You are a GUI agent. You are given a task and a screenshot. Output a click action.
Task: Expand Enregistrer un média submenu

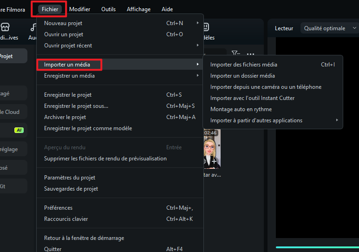pyautogui.click(x=120, y=76)
